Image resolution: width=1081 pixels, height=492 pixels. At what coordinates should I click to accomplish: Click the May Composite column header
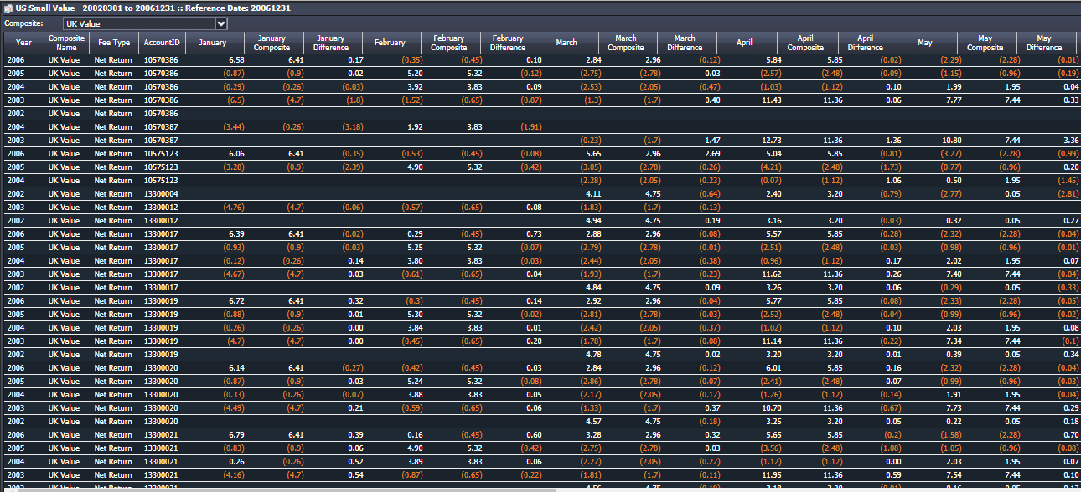coord(986,43)
